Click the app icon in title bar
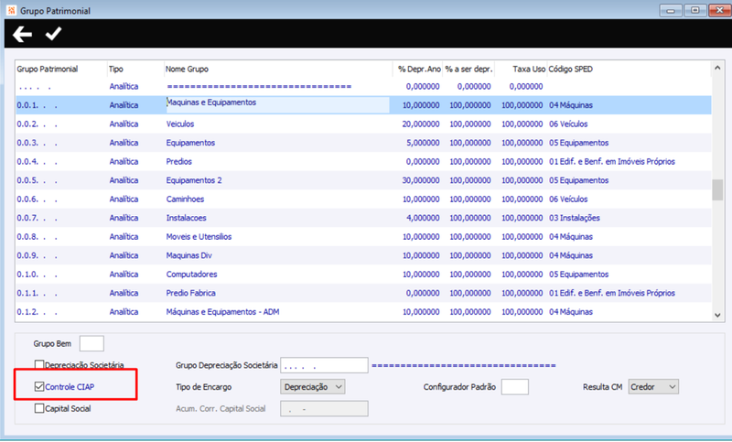Viewport: 732px width, 442px height. pyautogui.click(x=11, y=10)
